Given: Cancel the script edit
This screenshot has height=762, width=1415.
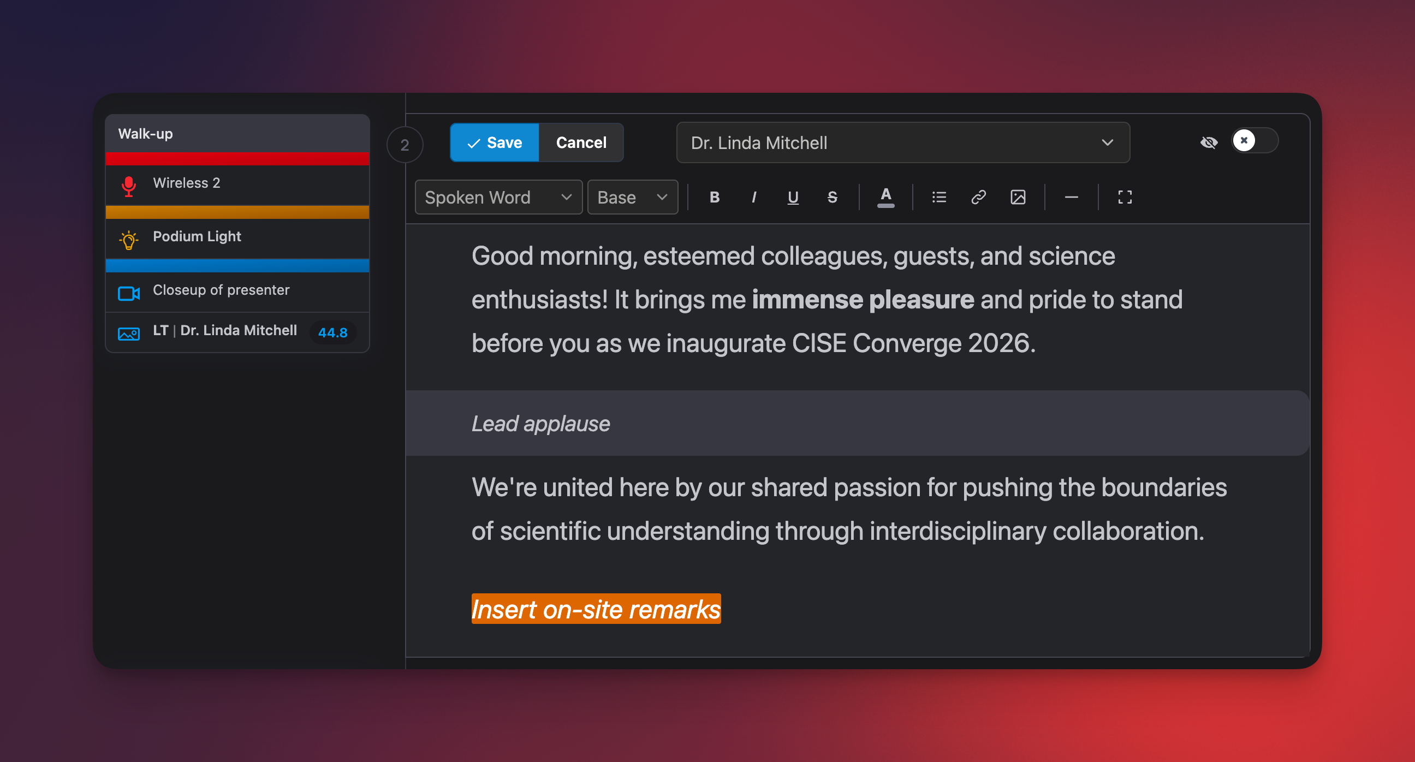Looking at the screenshot, I should pos(581,143).
